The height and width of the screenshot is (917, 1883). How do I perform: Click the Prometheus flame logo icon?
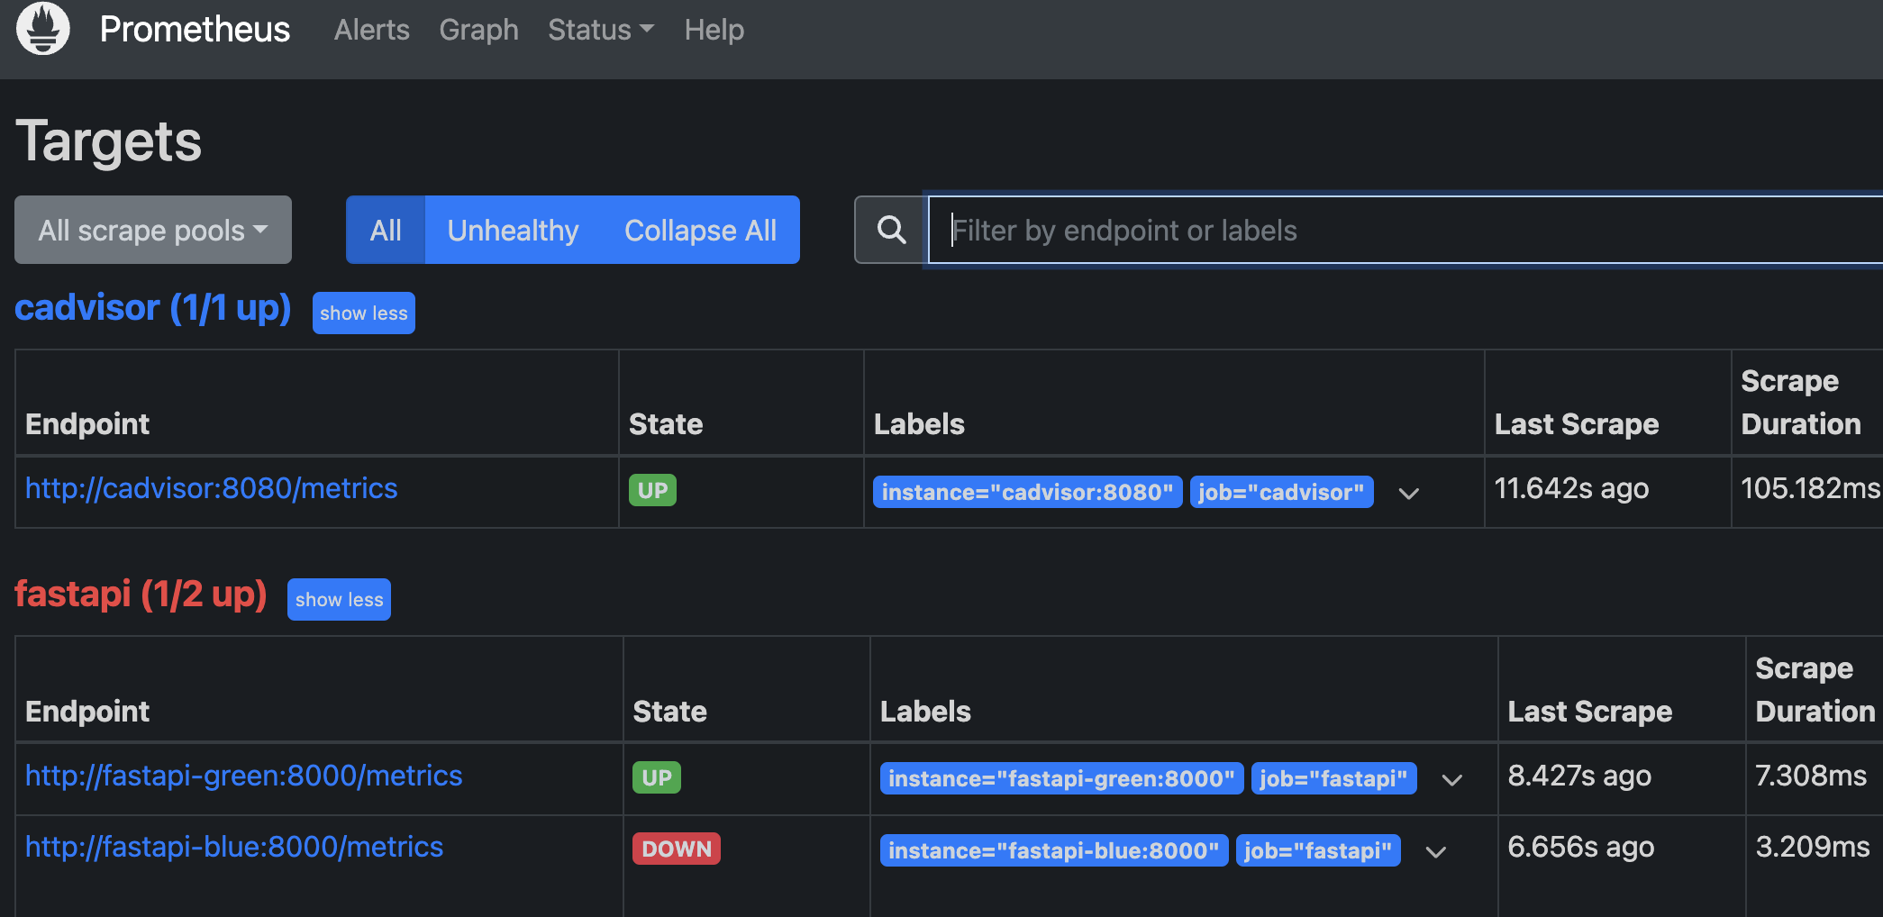(42, 29)
